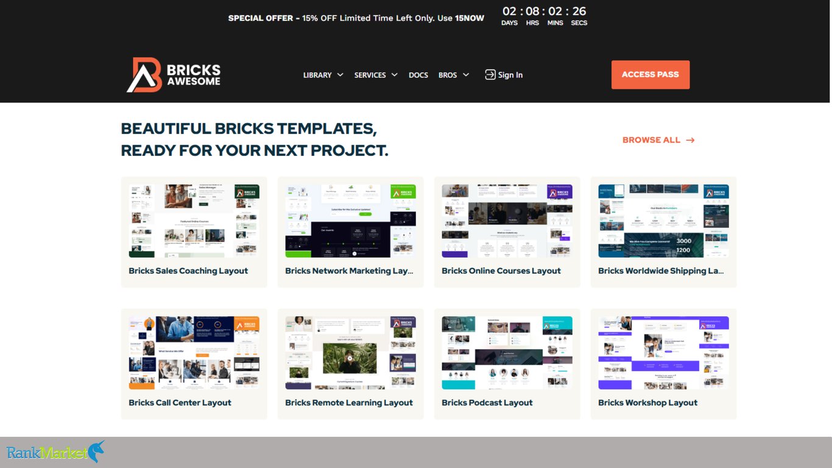Expand the Services menu chevron
Image resolution: width=832 pixels, height=468 pixels.
pyautogui.click(x=394, y=75)
